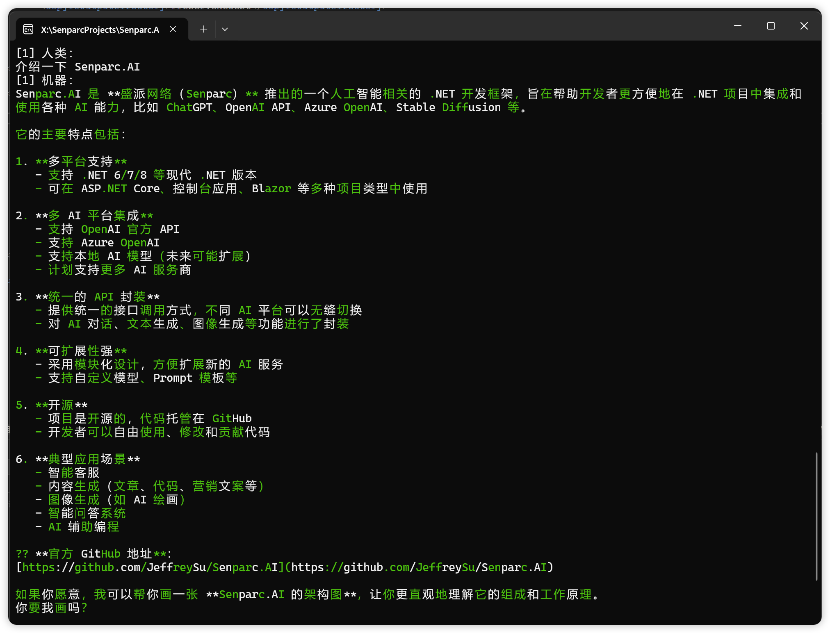Click the '[1] 人类:' prompt line
The height and width of the screenshot is (633, 830).
(x=45, y=53)
